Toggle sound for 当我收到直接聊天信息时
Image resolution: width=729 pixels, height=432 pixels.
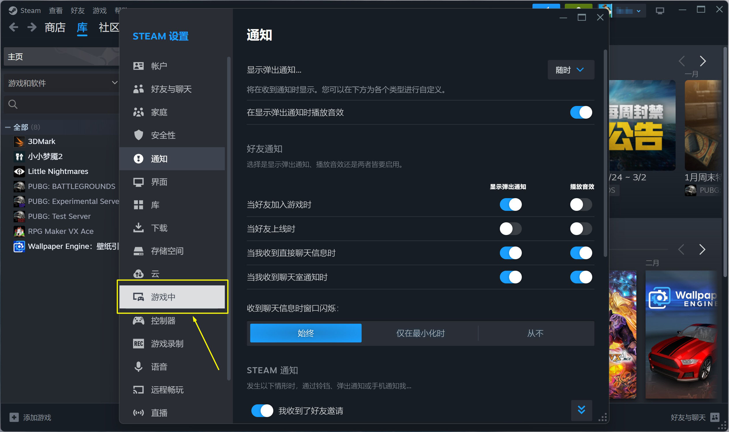click(581, 253)
